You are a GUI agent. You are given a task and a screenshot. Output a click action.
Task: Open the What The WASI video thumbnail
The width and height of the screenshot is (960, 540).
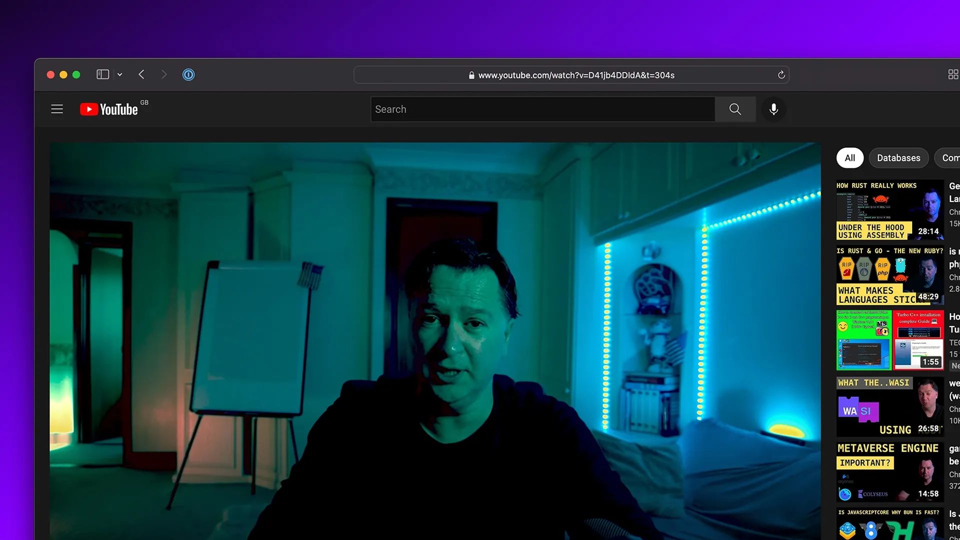pos(889,406)
